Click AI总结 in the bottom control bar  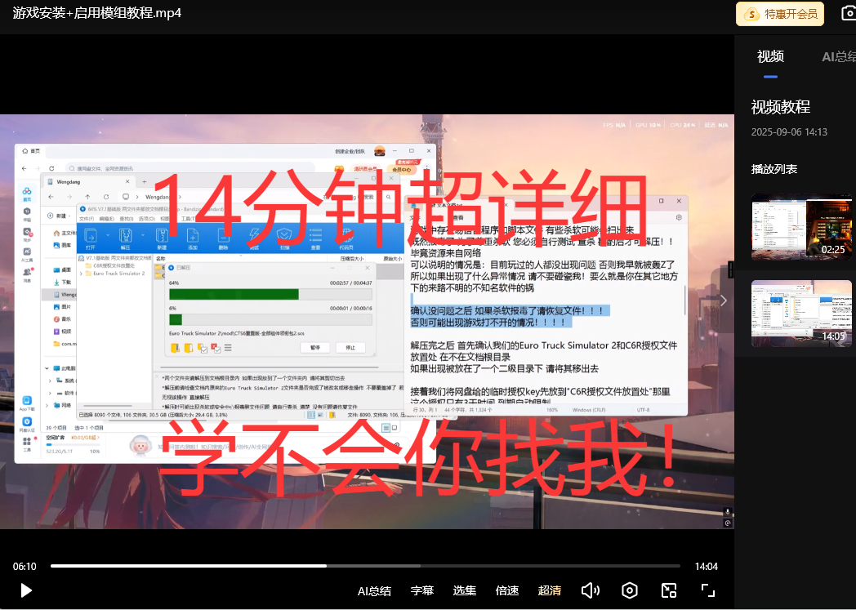tap(374, 590)
